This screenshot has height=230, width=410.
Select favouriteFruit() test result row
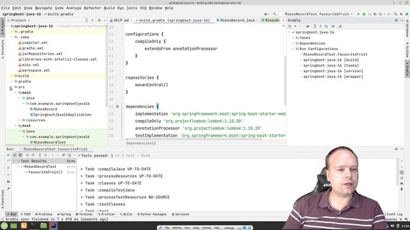(45, 172)
